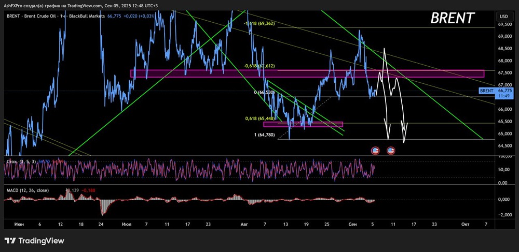Select the Стох. (3, 5, 3) indicator legend
Image resolution: width=519 pixels, height=252 pixels.
click(21, 162)
